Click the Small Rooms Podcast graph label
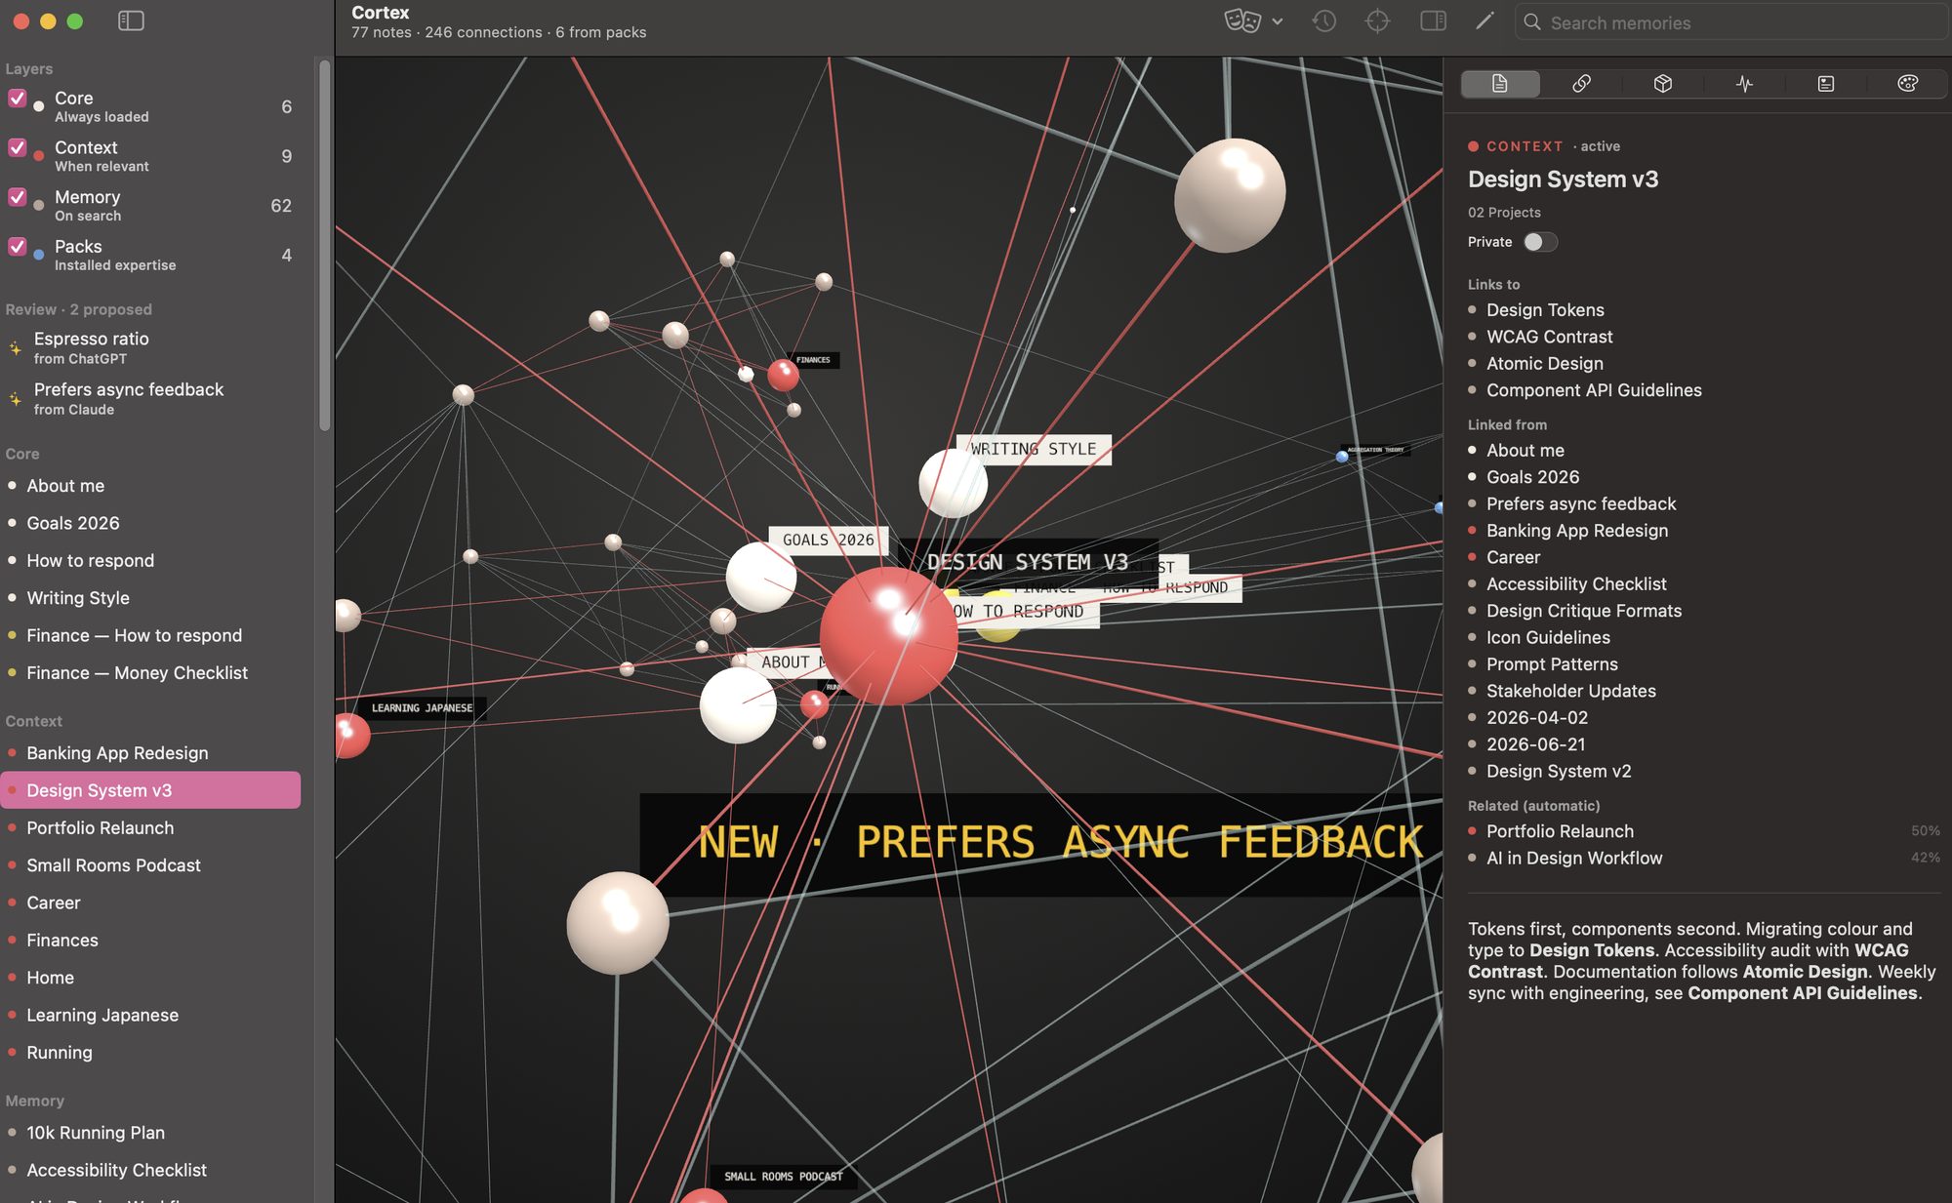The height and width of the screenshot is (1203, 1952). tap(783, 1177)
